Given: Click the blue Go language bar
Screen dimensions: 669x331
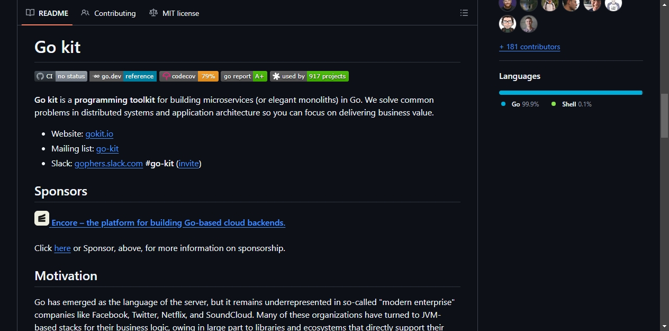Looking at the screenshot, I should click(571, 93).
